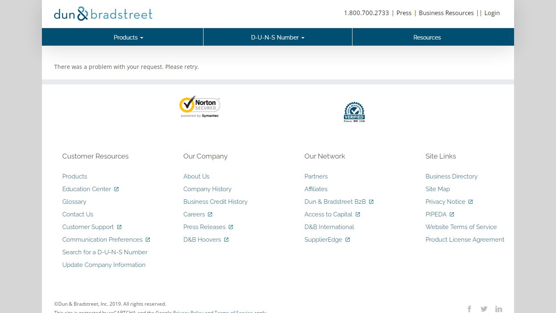Open the Access to Capital link

click(328, 214)
